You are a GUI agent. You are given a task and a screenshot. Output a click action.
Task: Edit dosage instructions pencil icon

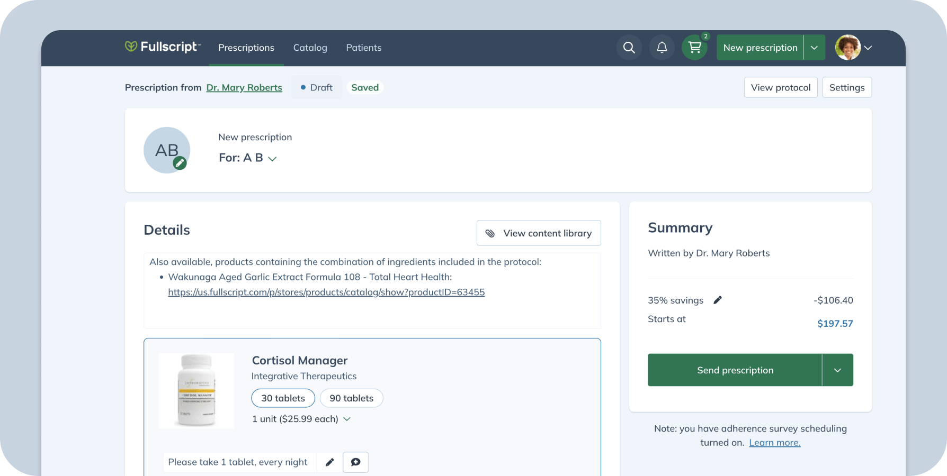[329, 462]
